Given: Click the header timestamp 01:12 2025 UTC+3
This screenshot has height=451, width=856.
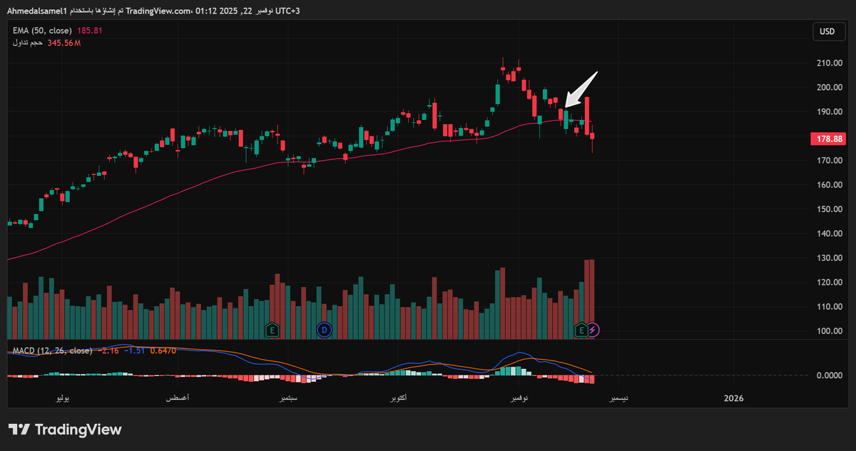Looking at the screenshot, I should pyautogui.click(x=249, y=11).
